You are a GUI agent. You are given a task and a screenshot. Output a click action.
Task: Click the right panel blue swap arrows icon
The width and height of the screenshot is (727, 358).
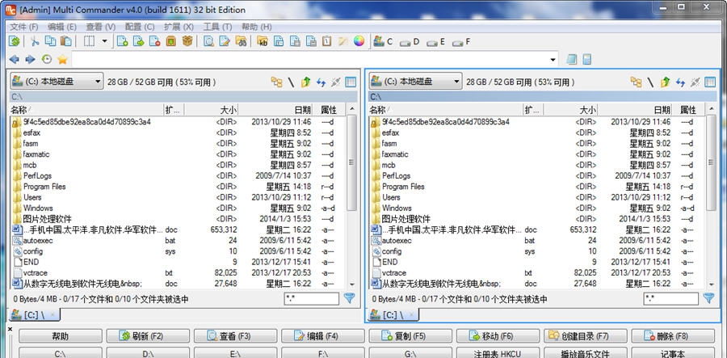680,82
